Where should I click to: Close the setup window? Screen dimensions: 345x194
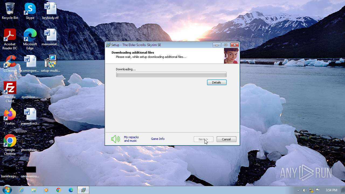point(234,45)
